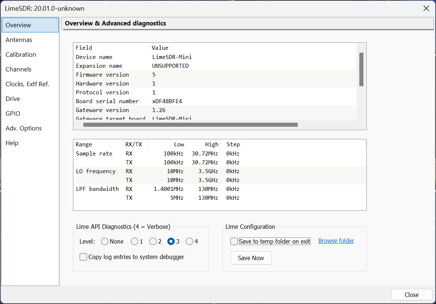The image size is (436, 304).
Task: Open the Channels settings
Action: [18, 69]
